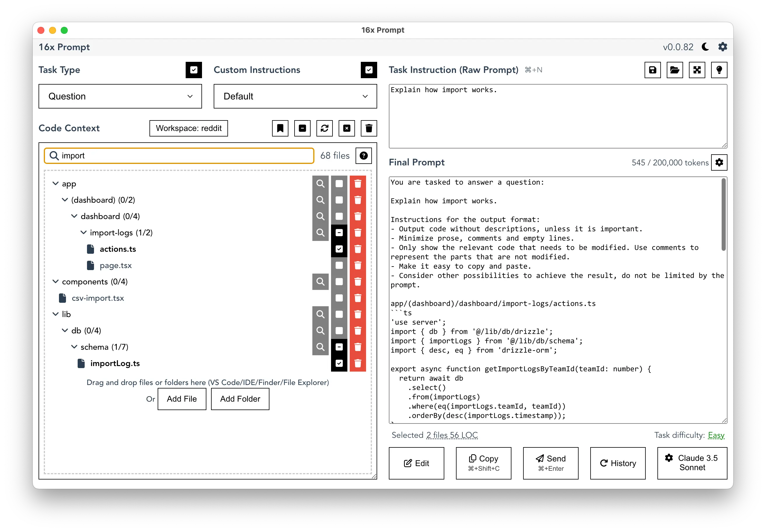Open the Task Type dropdown
This screenshot has height=532, width=766.
(x=119, y=96)
